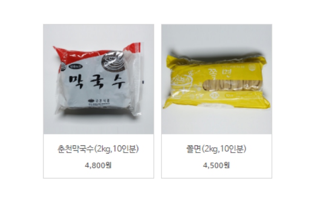Image resolution: width=312 pixels, height=206 pixels.
Task: Click the 춘천막국수(2kg,10인분) product title
Action: click(x=98, y=149)
